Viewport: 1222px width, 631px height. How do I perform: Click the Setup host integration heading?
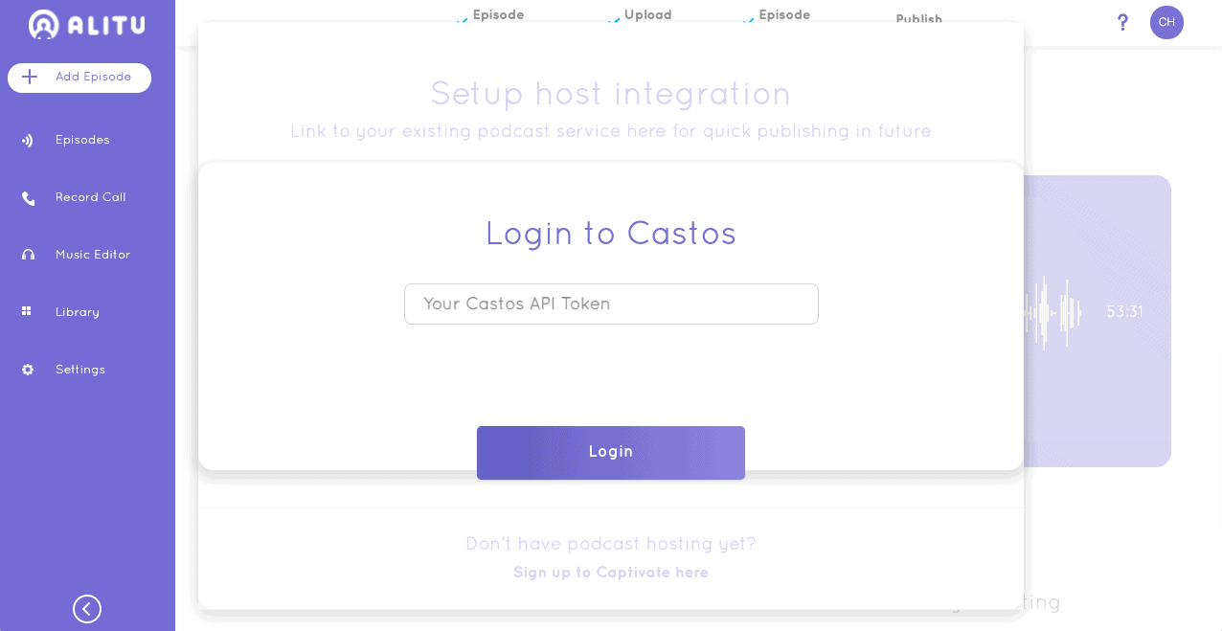coord(611,94)
